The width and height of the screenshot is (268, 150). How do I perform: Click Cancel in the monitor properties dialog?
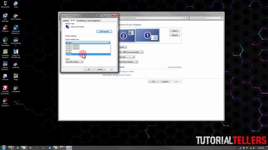pos(100,69)
